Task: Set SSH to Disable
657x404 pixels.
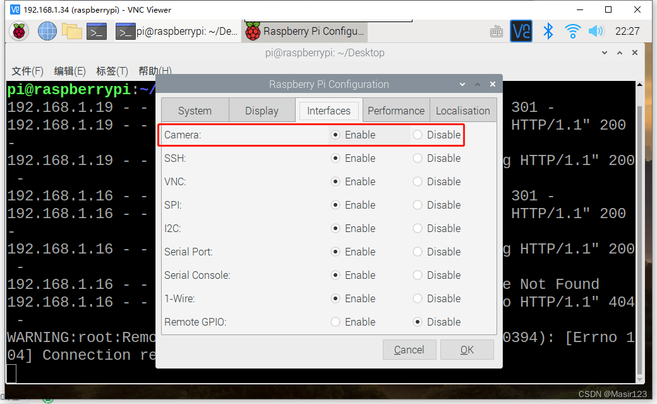Action: tap(437, 158)
